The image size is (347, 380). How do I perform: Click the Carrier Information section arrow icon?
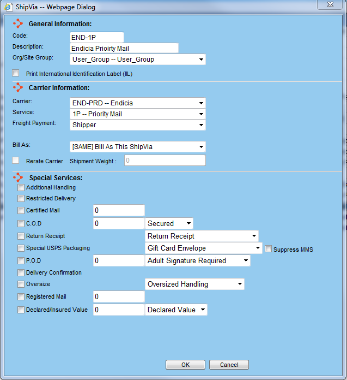[x=18, y=87]
